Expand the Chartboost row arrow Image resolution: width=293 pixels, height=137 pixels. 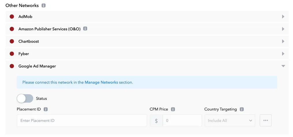283,41
